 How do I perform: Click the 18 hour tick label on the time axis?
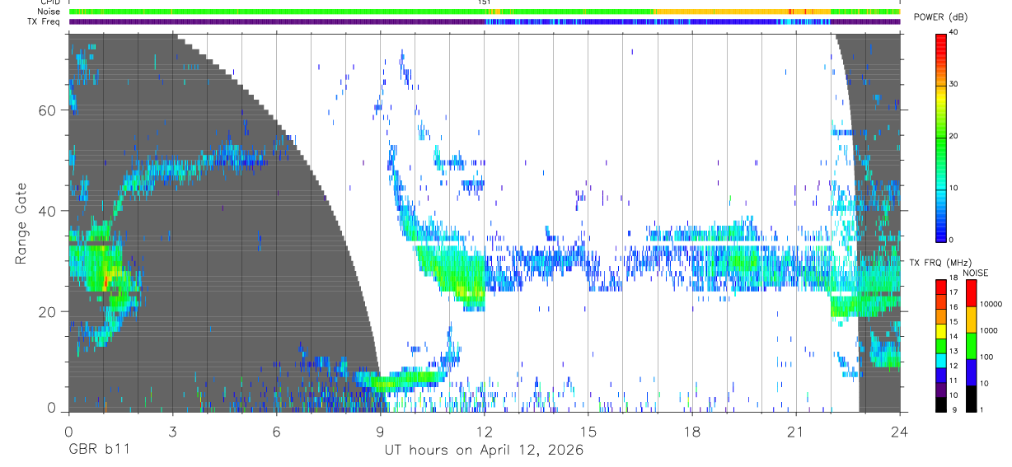point(692,432)
